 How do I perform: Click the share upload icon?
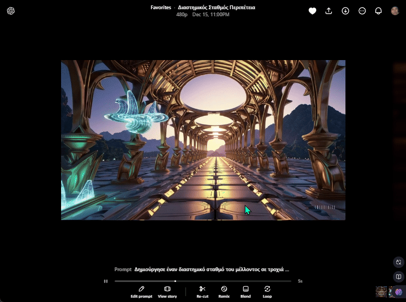coord(329,11)
